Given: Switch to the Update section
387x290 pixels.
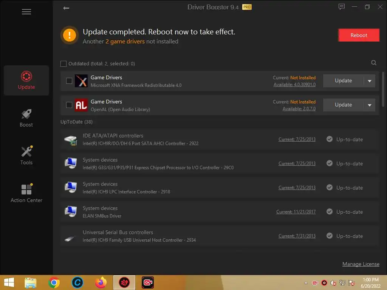Looking at the screenshot, I should click(x=26, y=80).
